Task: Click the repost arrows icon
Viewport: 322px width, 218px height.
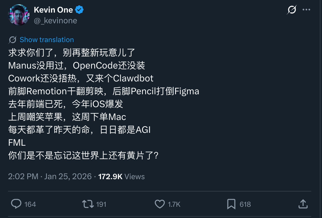Action: [x=88, y=204]
